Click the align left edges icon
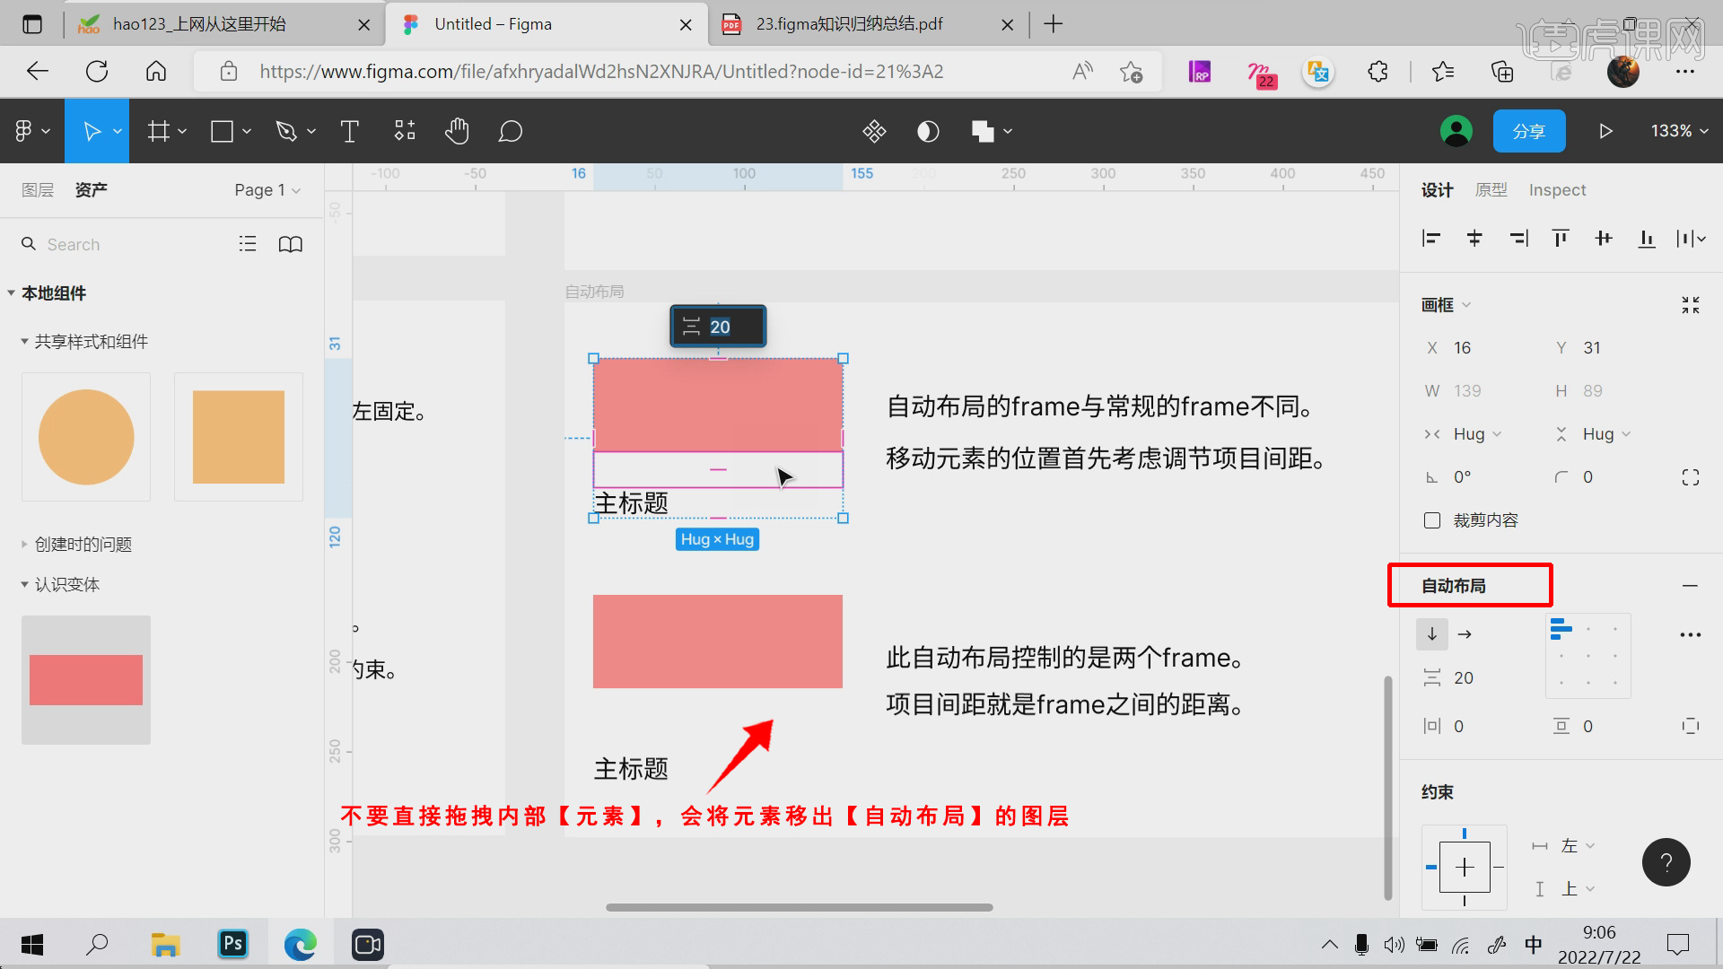Screen dimensions: 1723x969 (1431, 238)
